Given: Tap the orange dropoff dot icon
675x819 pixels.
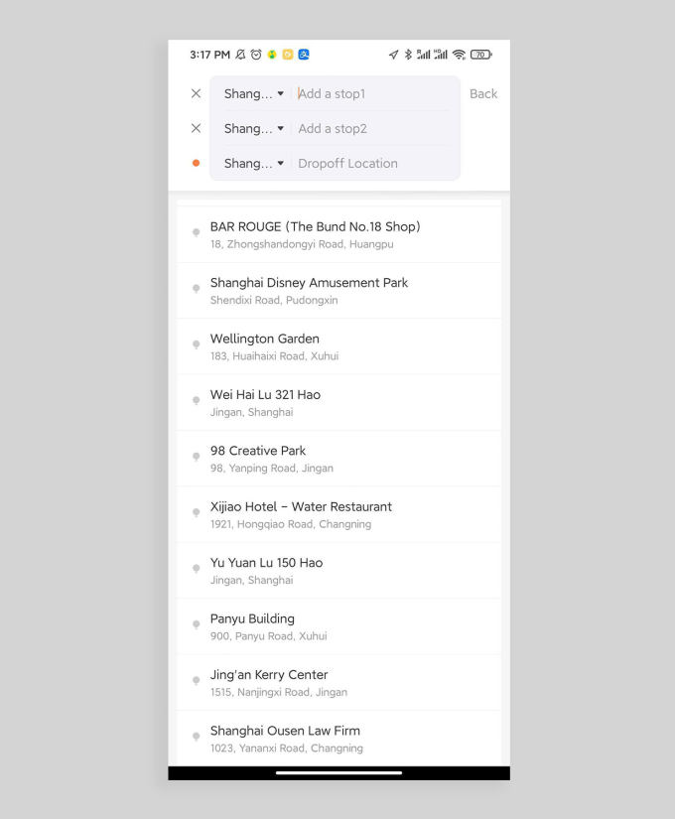Looking at the screenshot, I should pos(196,163).
